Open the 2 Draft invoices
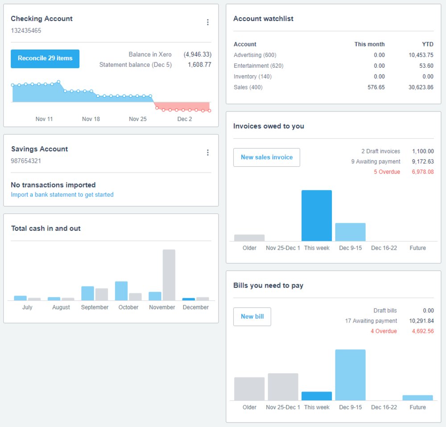 (x=380, y=151)
